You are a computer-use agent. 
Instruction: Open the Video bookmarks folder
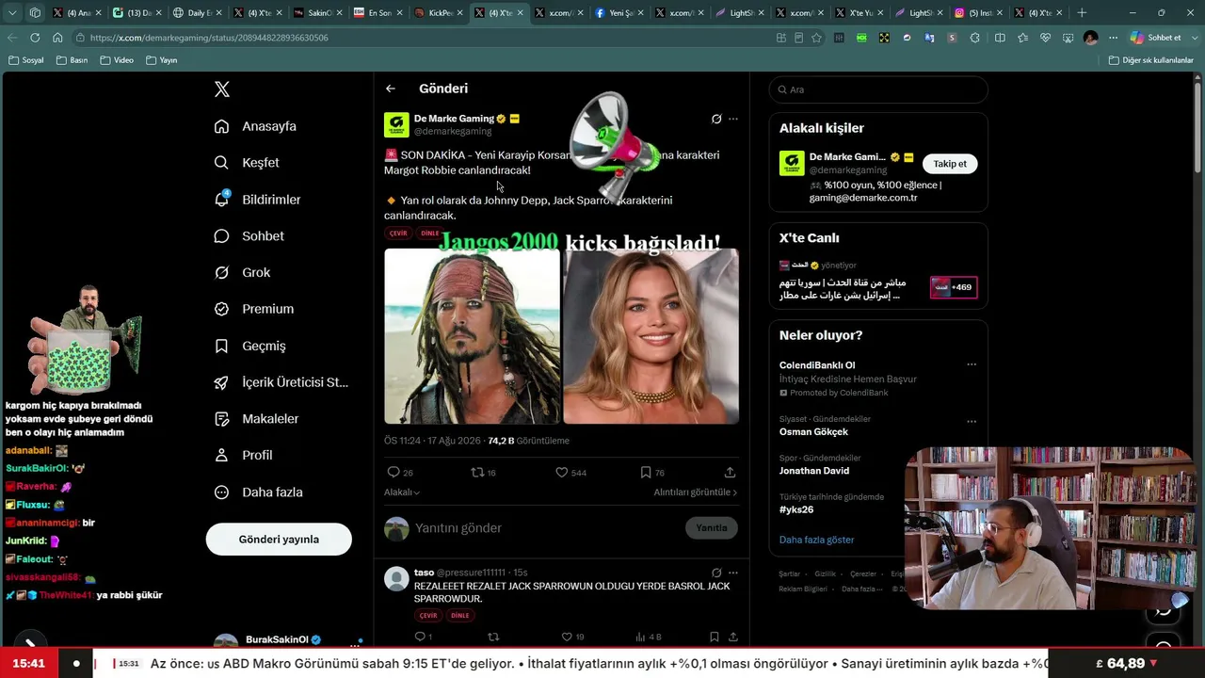coord(118,60)
